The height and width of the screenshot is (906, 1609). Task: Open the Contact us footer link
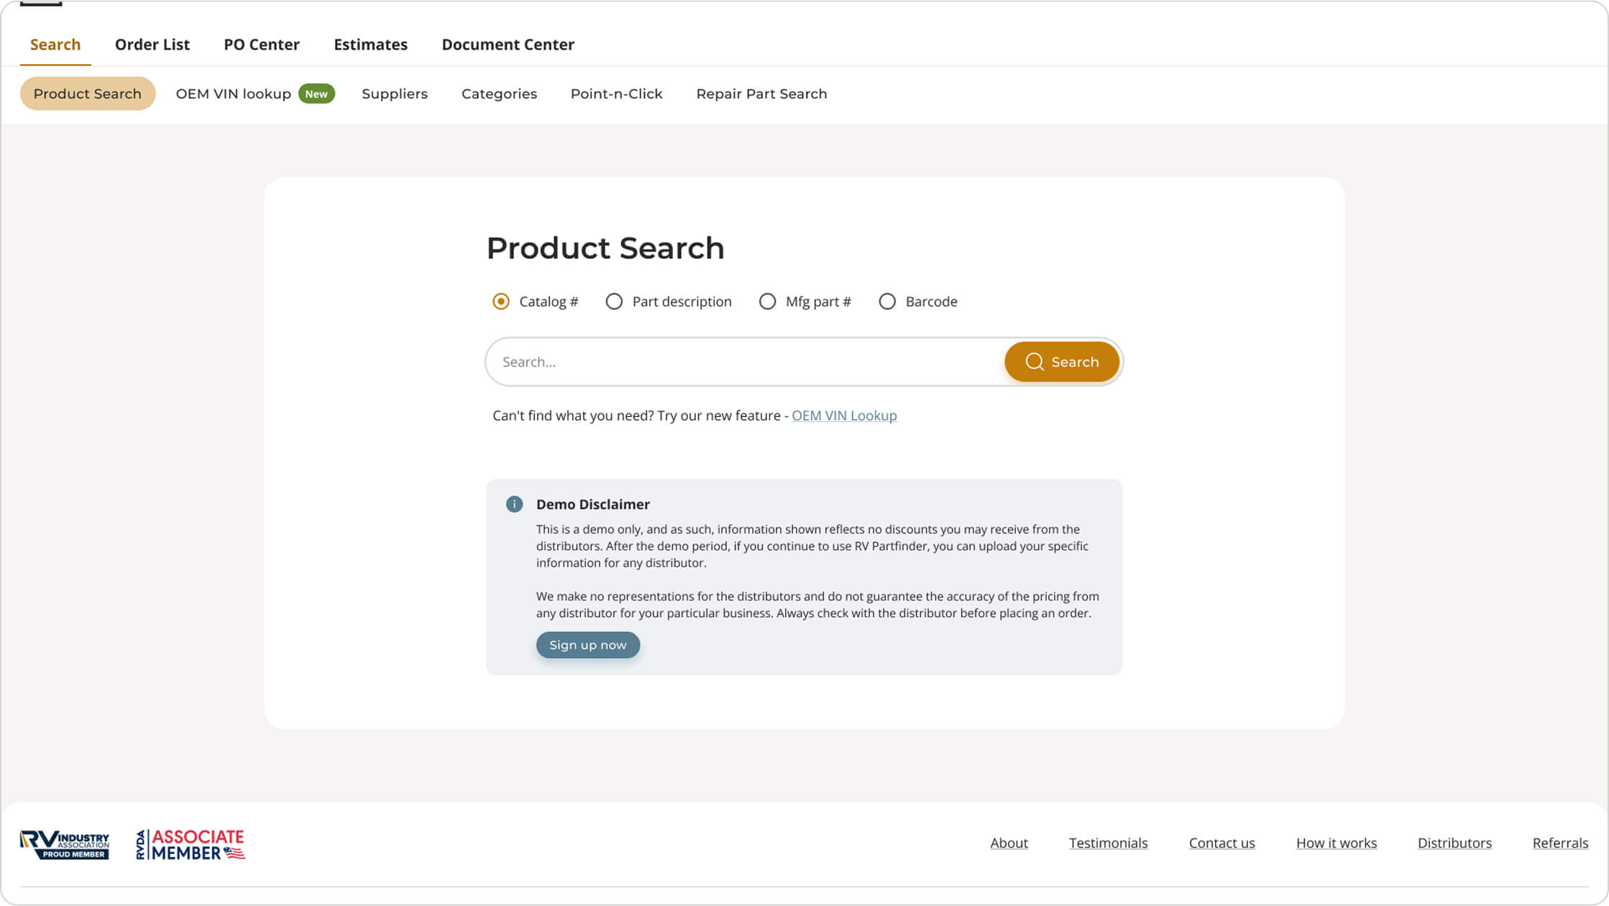1221,843
